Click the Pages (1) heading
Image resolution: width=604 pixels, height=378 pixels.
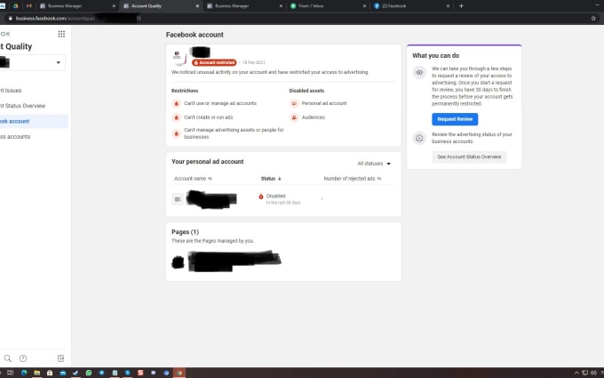pyautogui.click(x=186, y=232)
